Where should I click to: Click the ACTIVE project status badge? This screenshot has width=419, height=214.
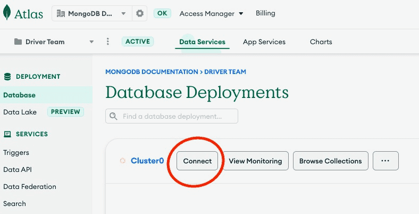(x=138, y=42)
